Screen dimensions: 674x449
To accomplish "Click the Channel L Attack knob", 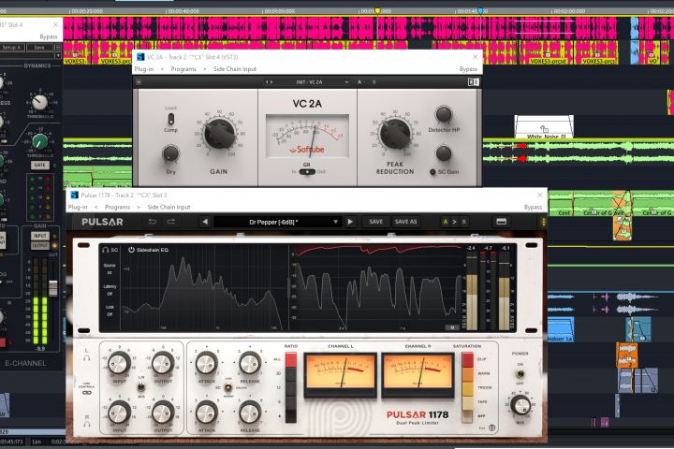I will pos(207,363).
